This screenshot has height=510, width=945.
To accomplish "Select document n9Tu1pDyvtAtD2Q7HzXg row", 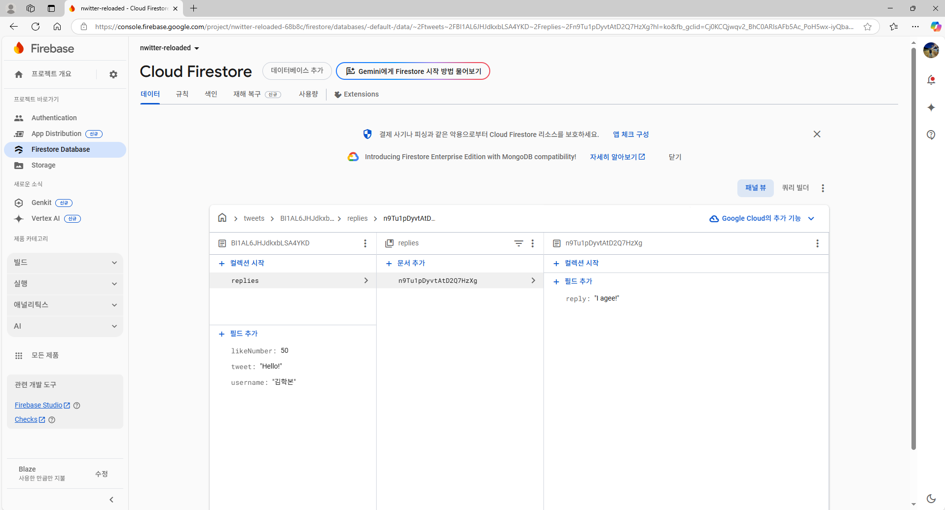I will pos(460,280).
